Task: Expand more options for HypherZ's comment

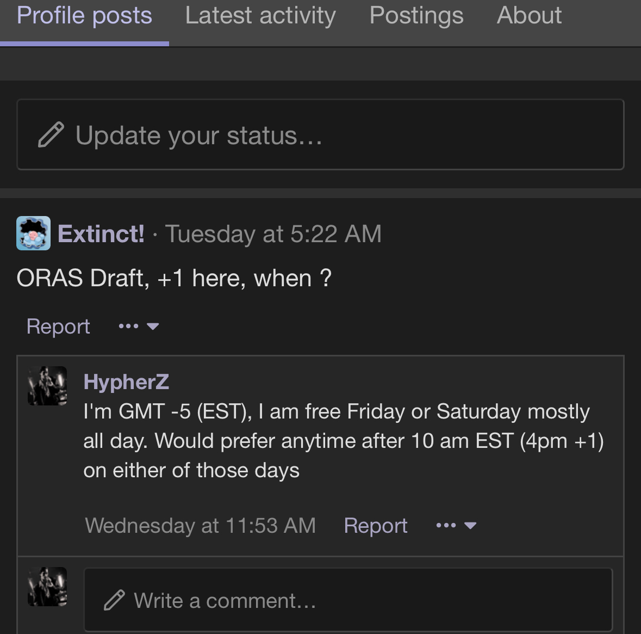Action: point(456,526)
